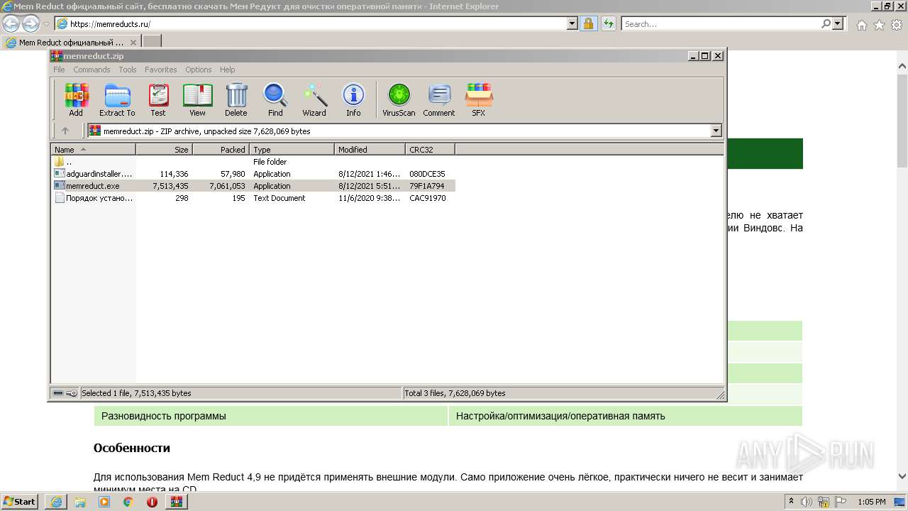Click CRC32 value 080DCE35
The width and height of the screenshot is (908, 511).
pos(427,174)
